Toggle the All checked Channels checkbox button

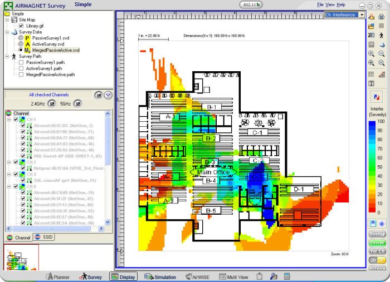coord(99,95)
